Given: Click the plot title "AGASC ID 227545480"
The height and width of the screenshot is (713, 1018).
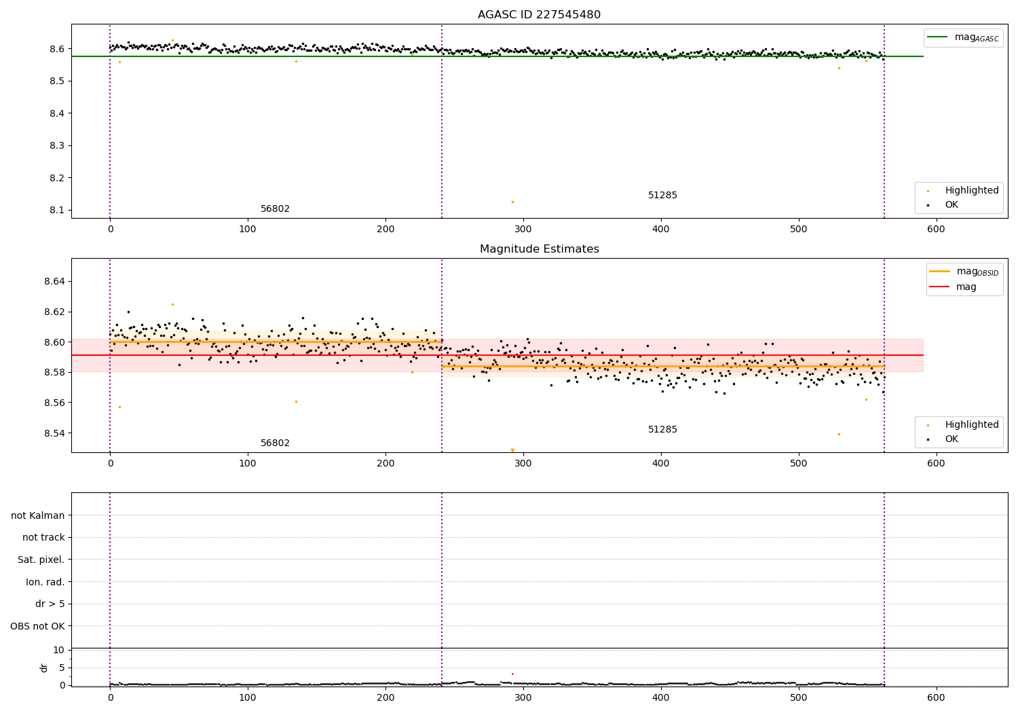Looking at the screenshot, I should coord(539,15).
